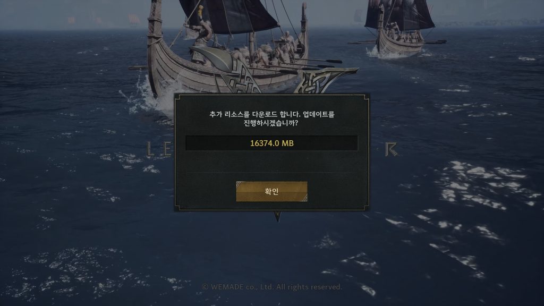Confirm the update with the 확인 button
This screenshot has width=544, height=306.
pos(271,191)
